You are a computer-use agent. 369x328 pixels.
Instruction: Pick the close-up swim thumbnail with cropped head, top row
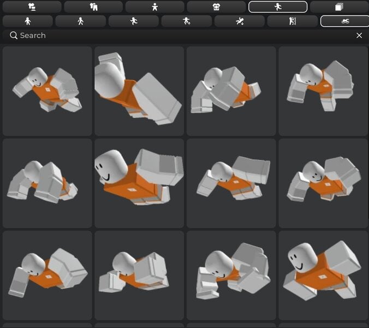(139, 91)
